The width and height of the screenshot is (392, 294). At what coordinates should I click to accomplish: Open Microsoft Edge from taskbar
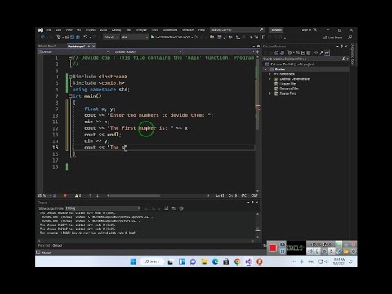coord(215,261)
